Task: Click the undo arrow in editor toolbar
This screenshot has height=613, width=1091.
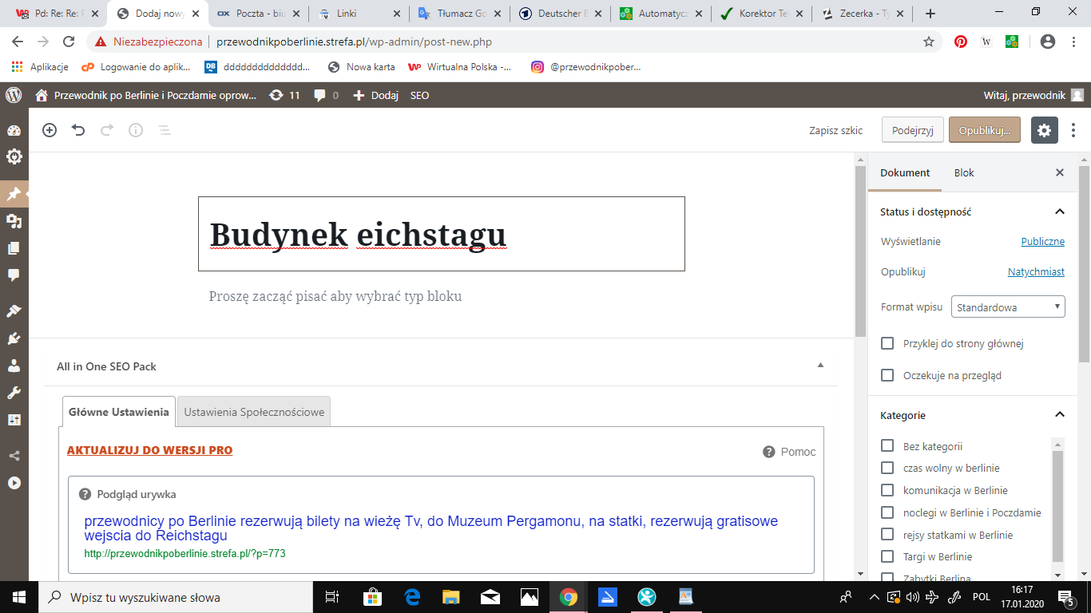Action: pyautogui.click(x=78, y=130)
